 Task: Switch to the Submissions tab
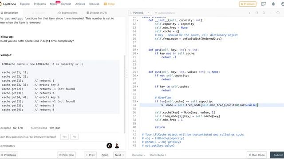[67, 13]
